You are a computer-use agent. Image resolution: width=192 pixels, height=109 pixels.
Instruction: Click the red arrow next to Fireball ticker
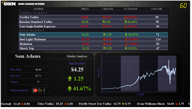coord(23,104)
